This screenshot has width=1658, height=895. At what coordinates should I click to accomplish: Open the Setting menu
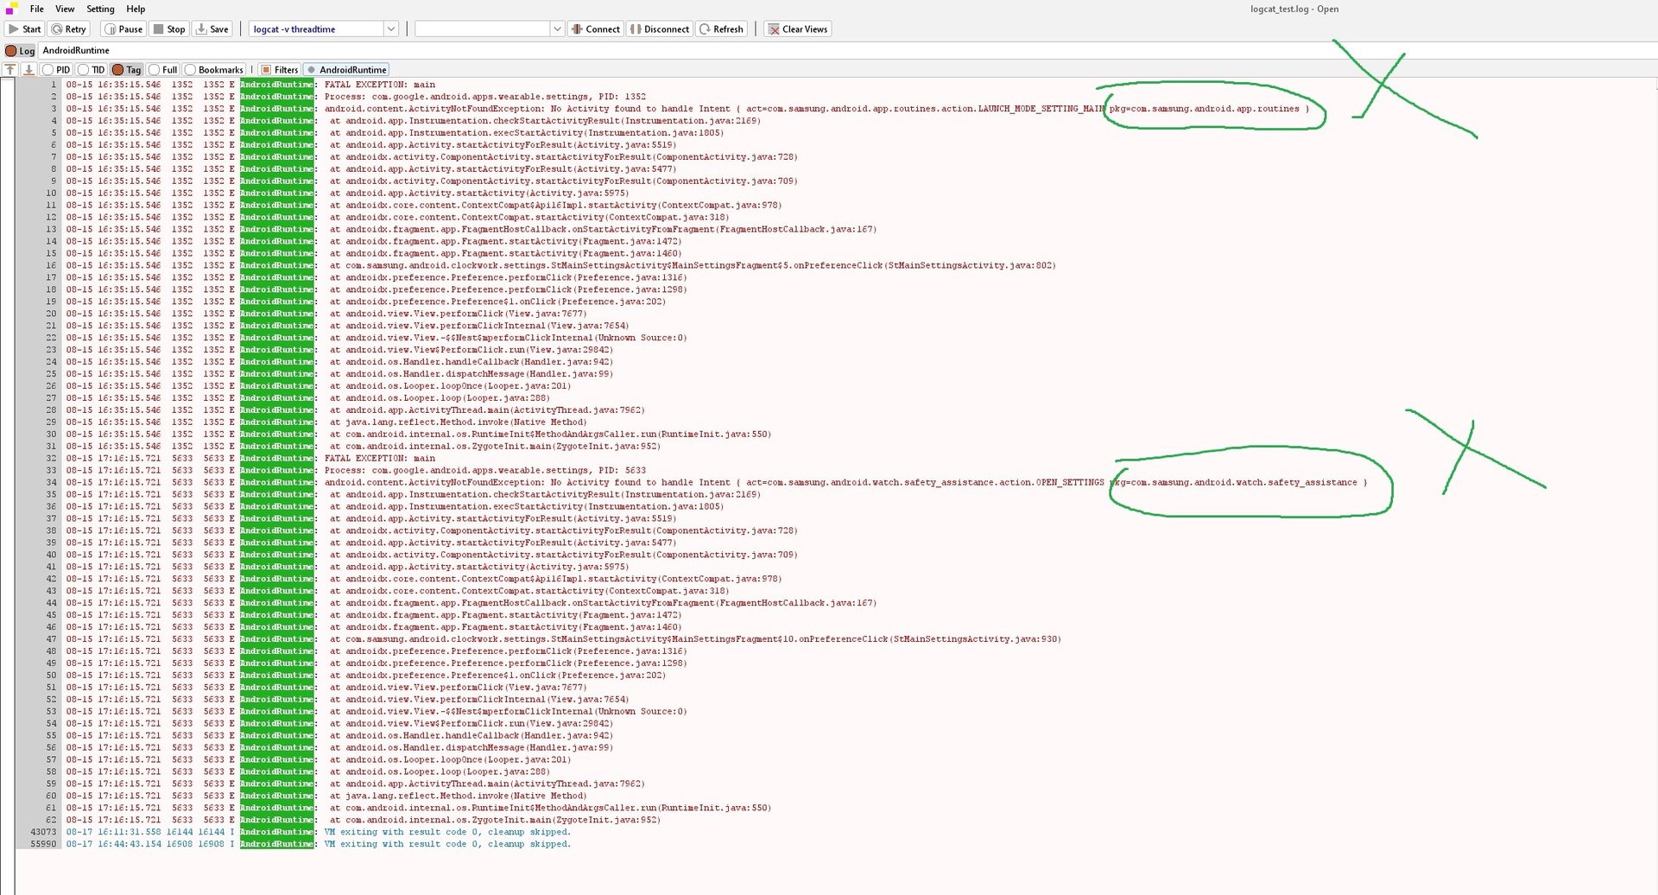click(x=100, y=9)
